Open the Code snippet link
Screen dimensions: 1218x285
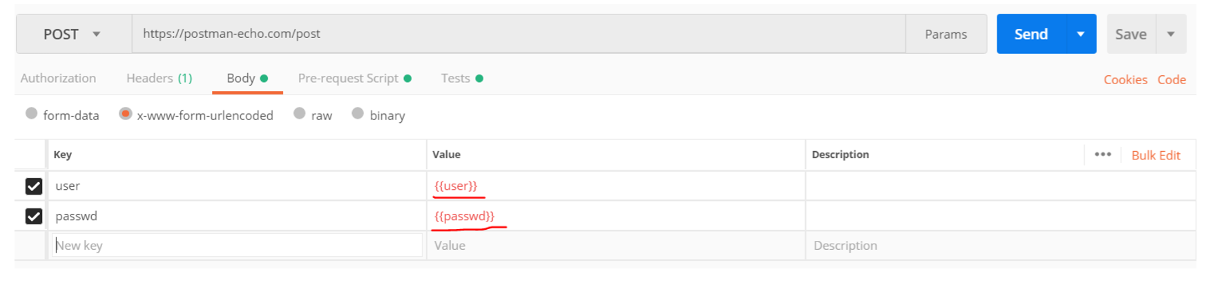pos(1171,80)
